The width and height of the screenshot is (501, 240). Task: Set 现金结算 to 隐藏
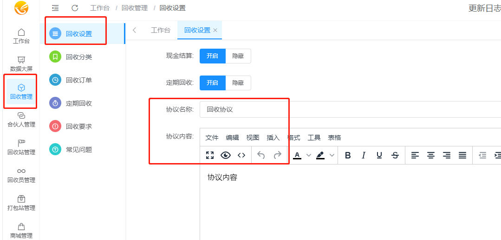click(238, 56)
